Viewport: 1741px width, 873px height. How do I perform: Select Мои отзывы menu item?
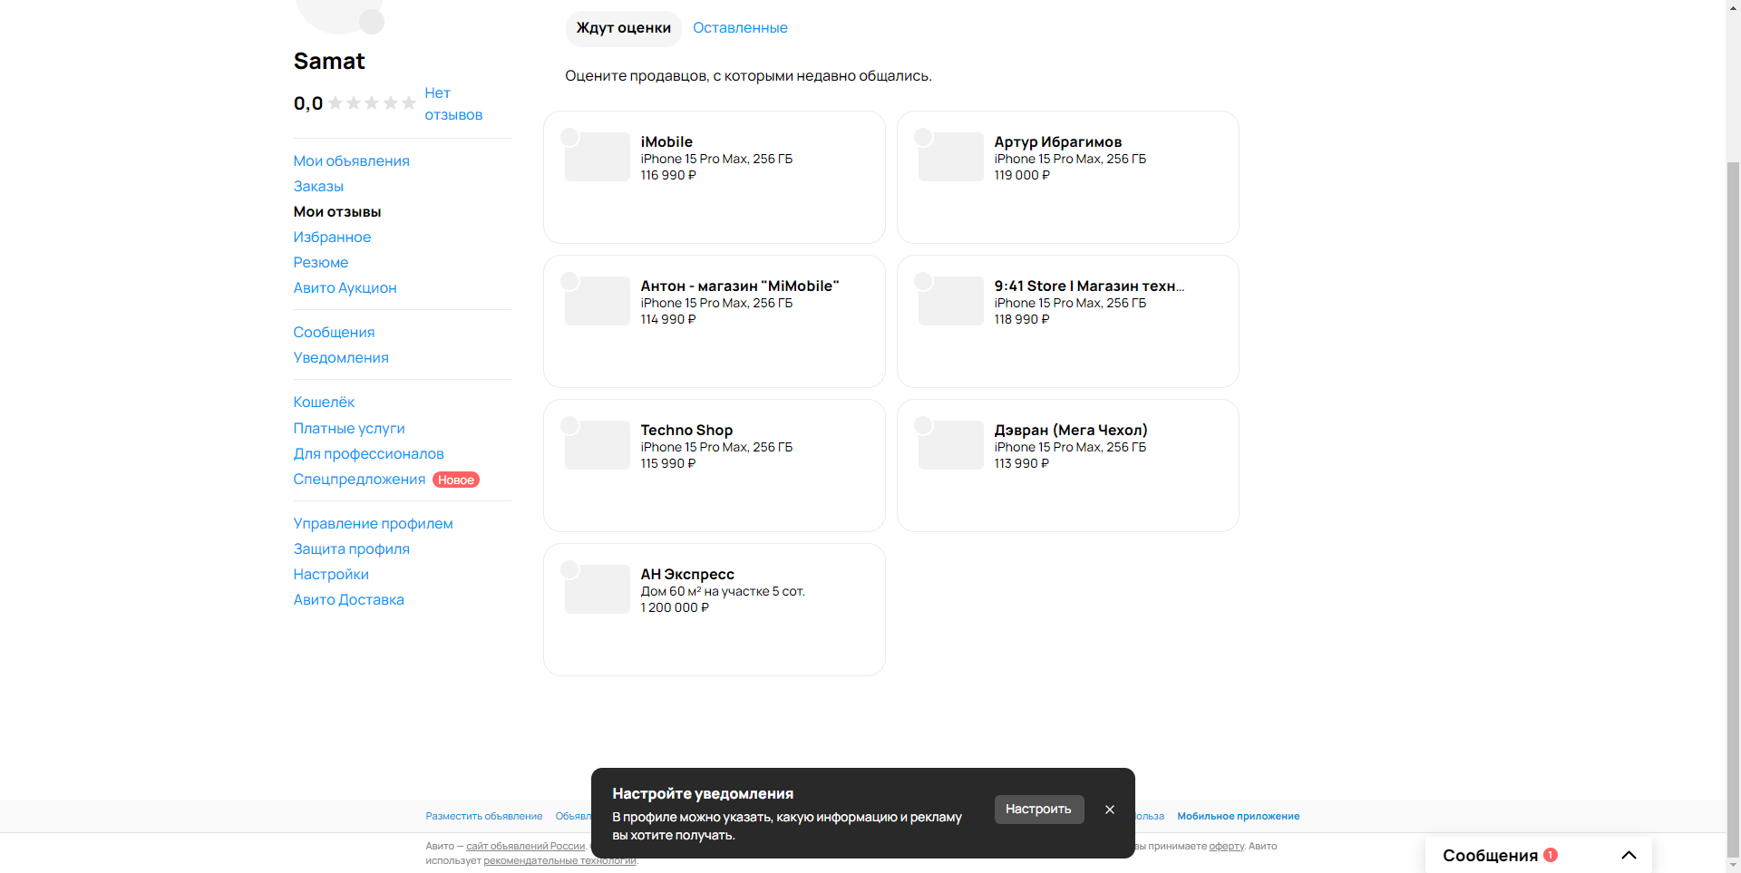pos(337,211)
